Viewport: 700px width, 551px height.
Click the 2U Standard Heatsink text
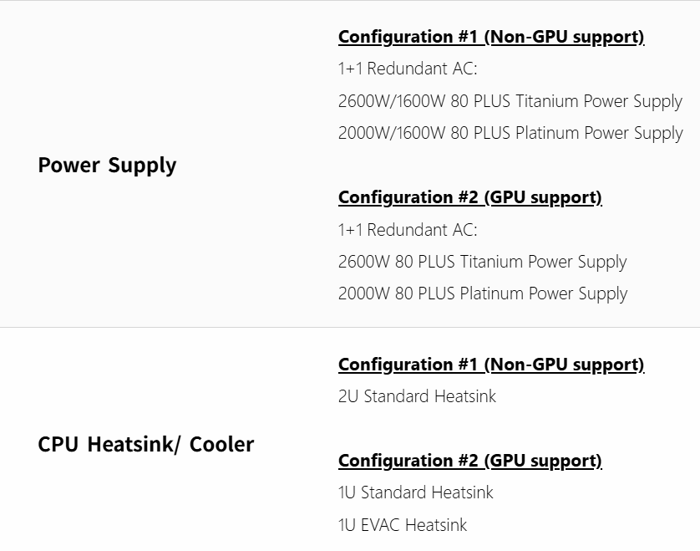coord(417,396)
